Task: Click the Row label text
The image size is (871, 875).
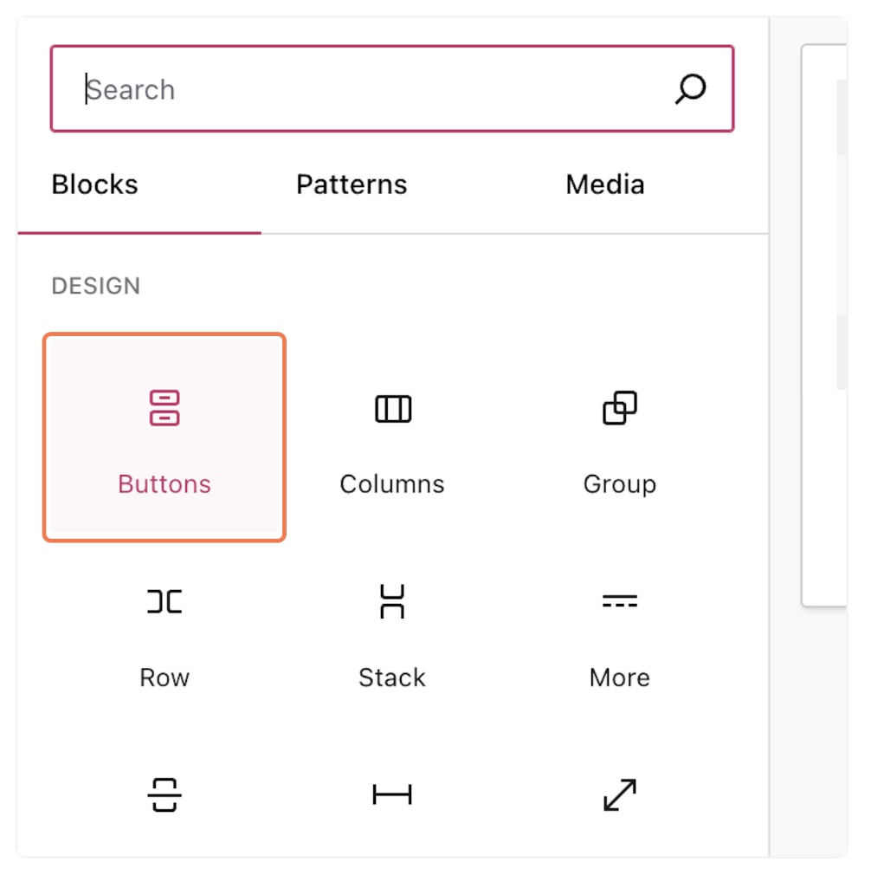Action: [165, 677]
